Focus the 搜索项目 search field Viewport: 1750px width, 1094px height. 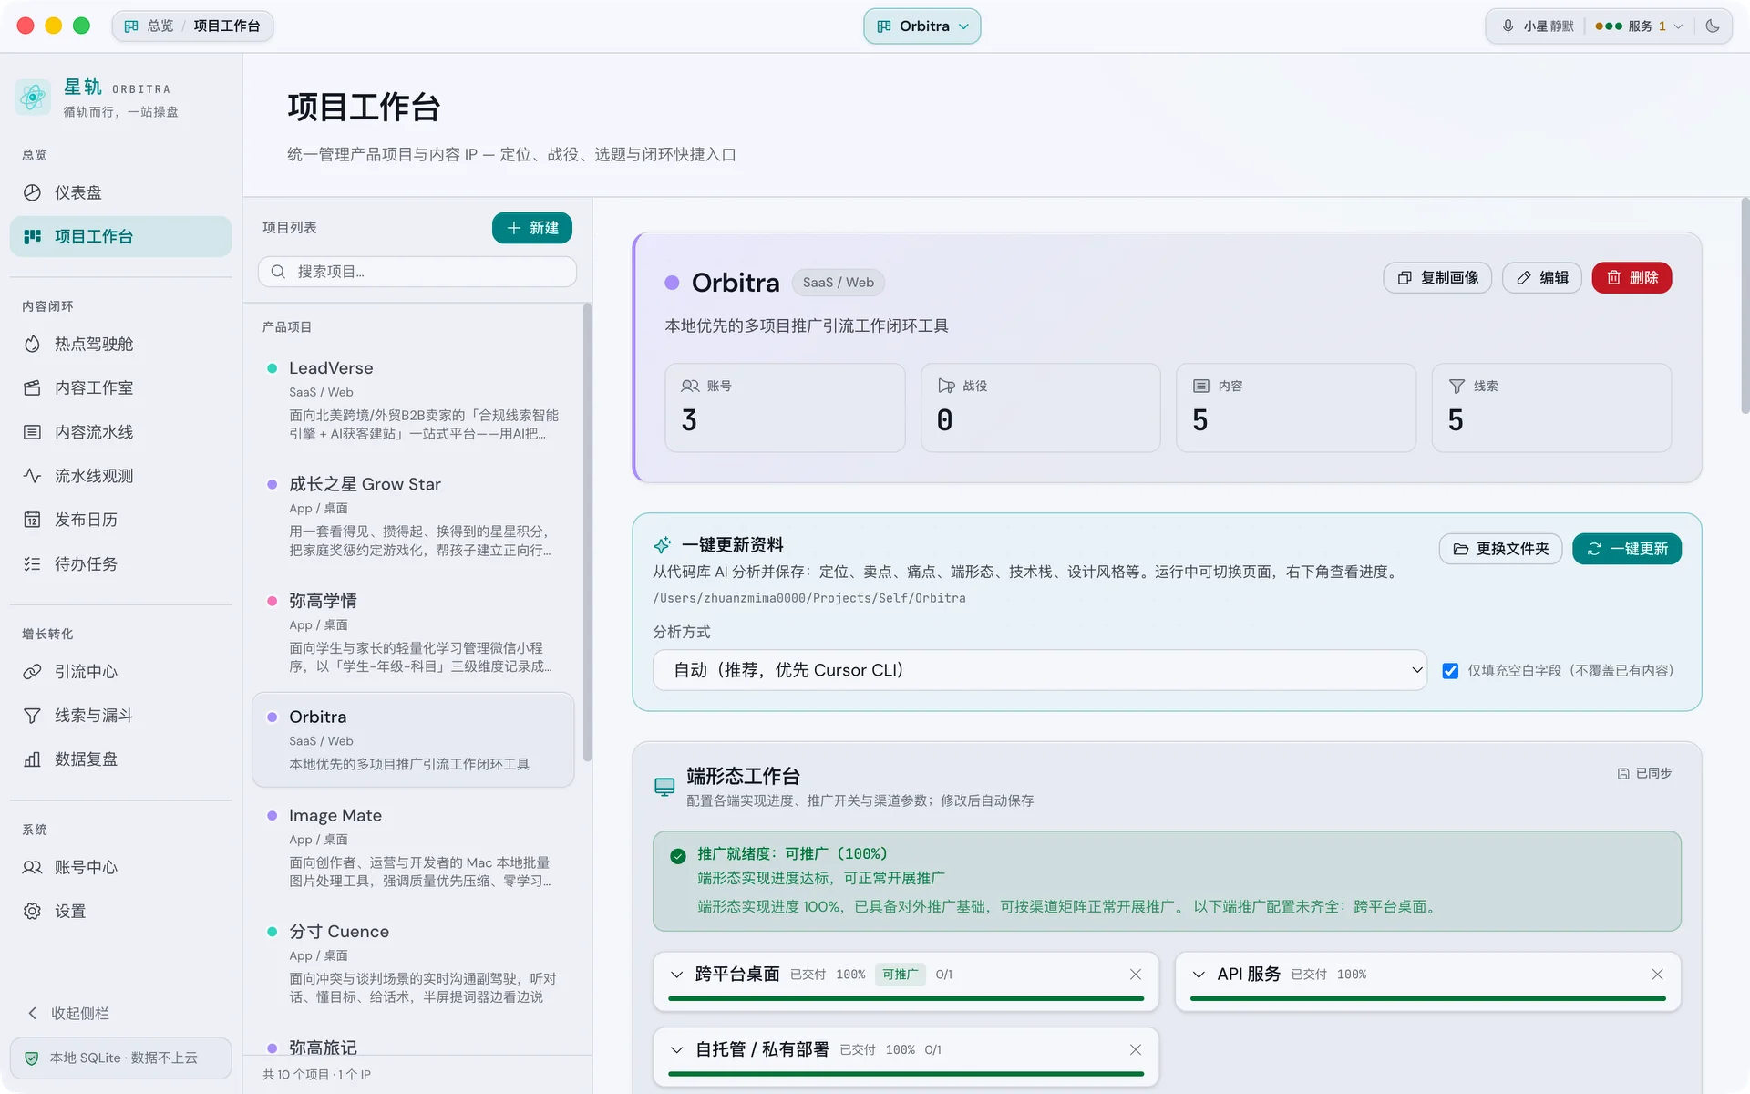coord(417,272)
